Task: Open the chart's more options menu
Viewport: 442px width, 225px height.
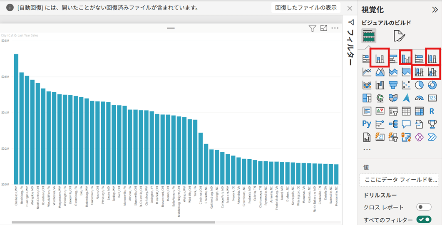Action: pos(335,28)
